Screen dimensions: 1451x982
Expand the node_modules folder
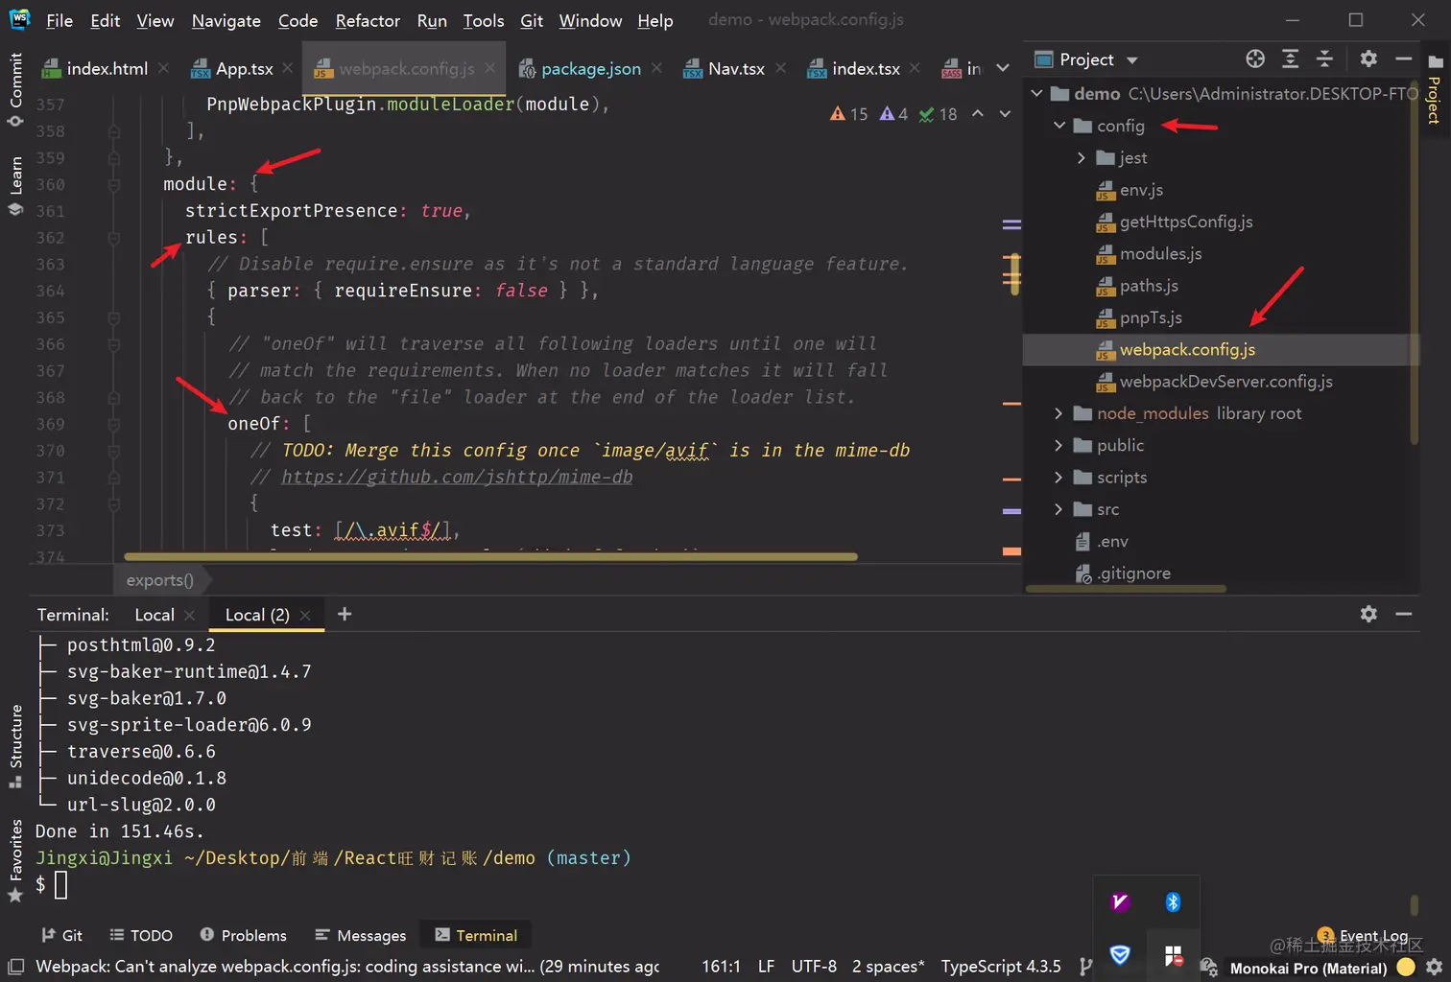tap(1059, 413)
